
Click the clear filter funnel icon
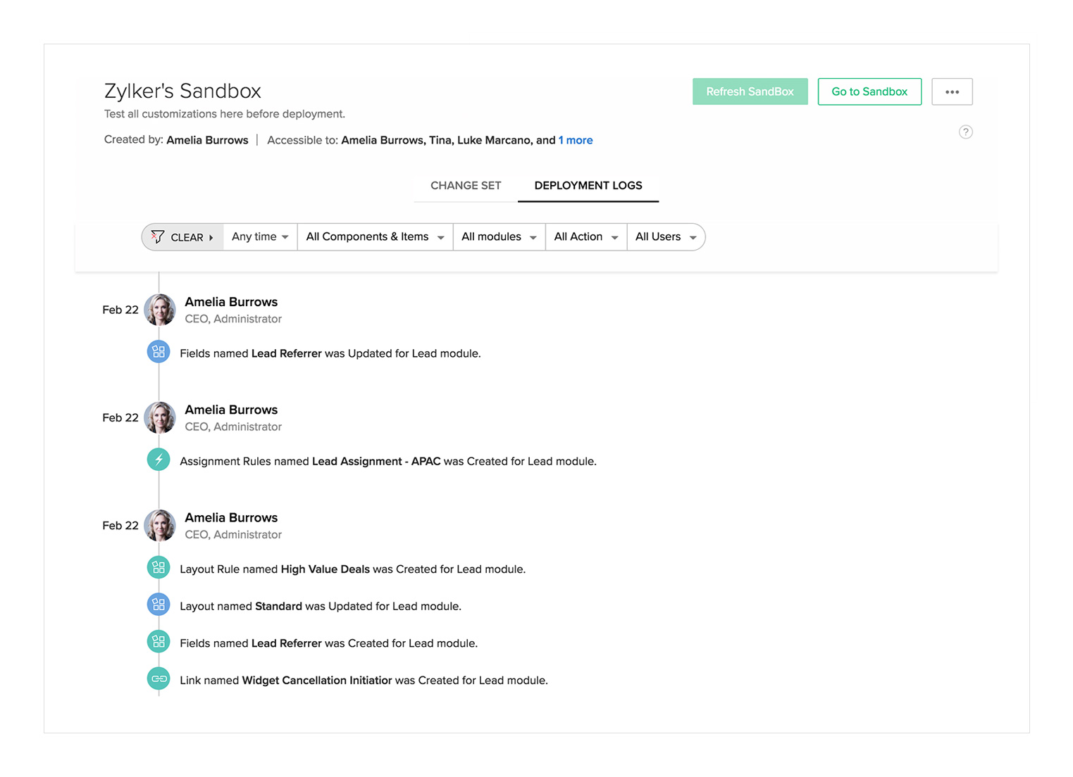click(158, 236)
